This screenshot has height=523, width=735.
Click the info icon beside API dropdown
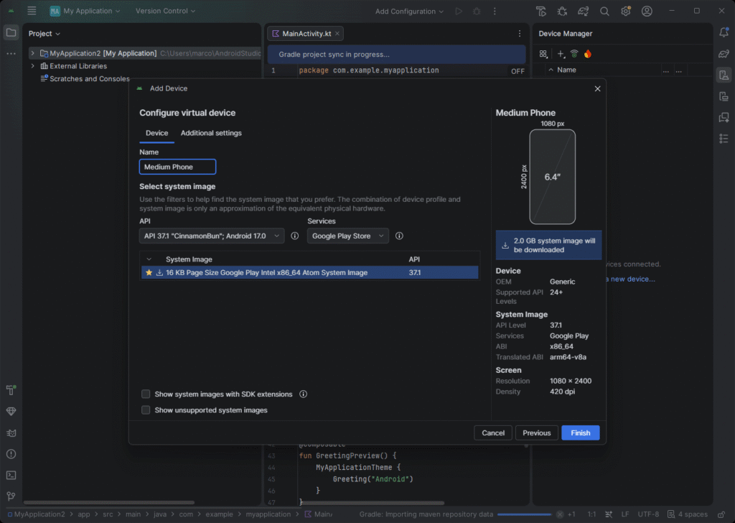point(294,236)
